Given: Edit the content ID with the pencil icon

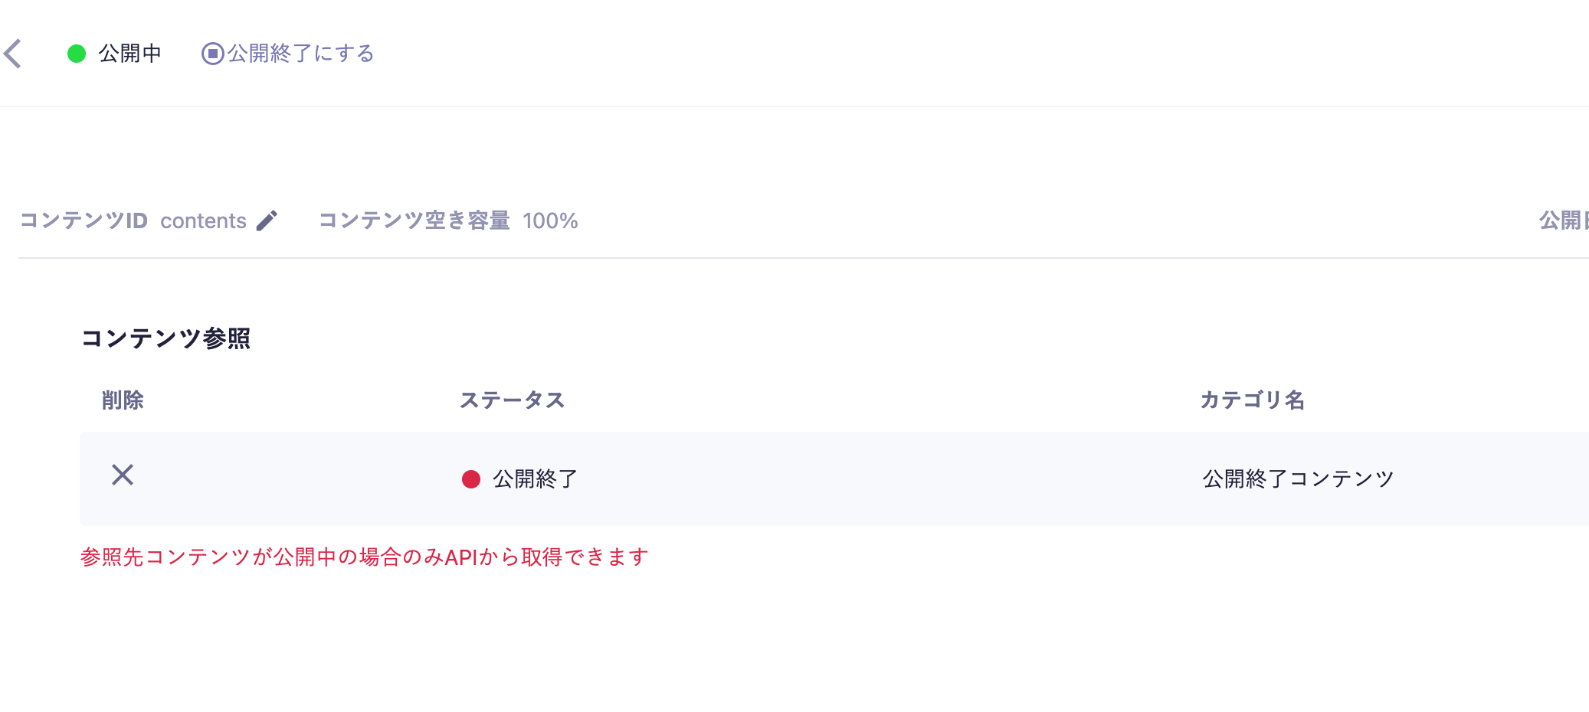Looking at the screenshot, I should (267, 220).
